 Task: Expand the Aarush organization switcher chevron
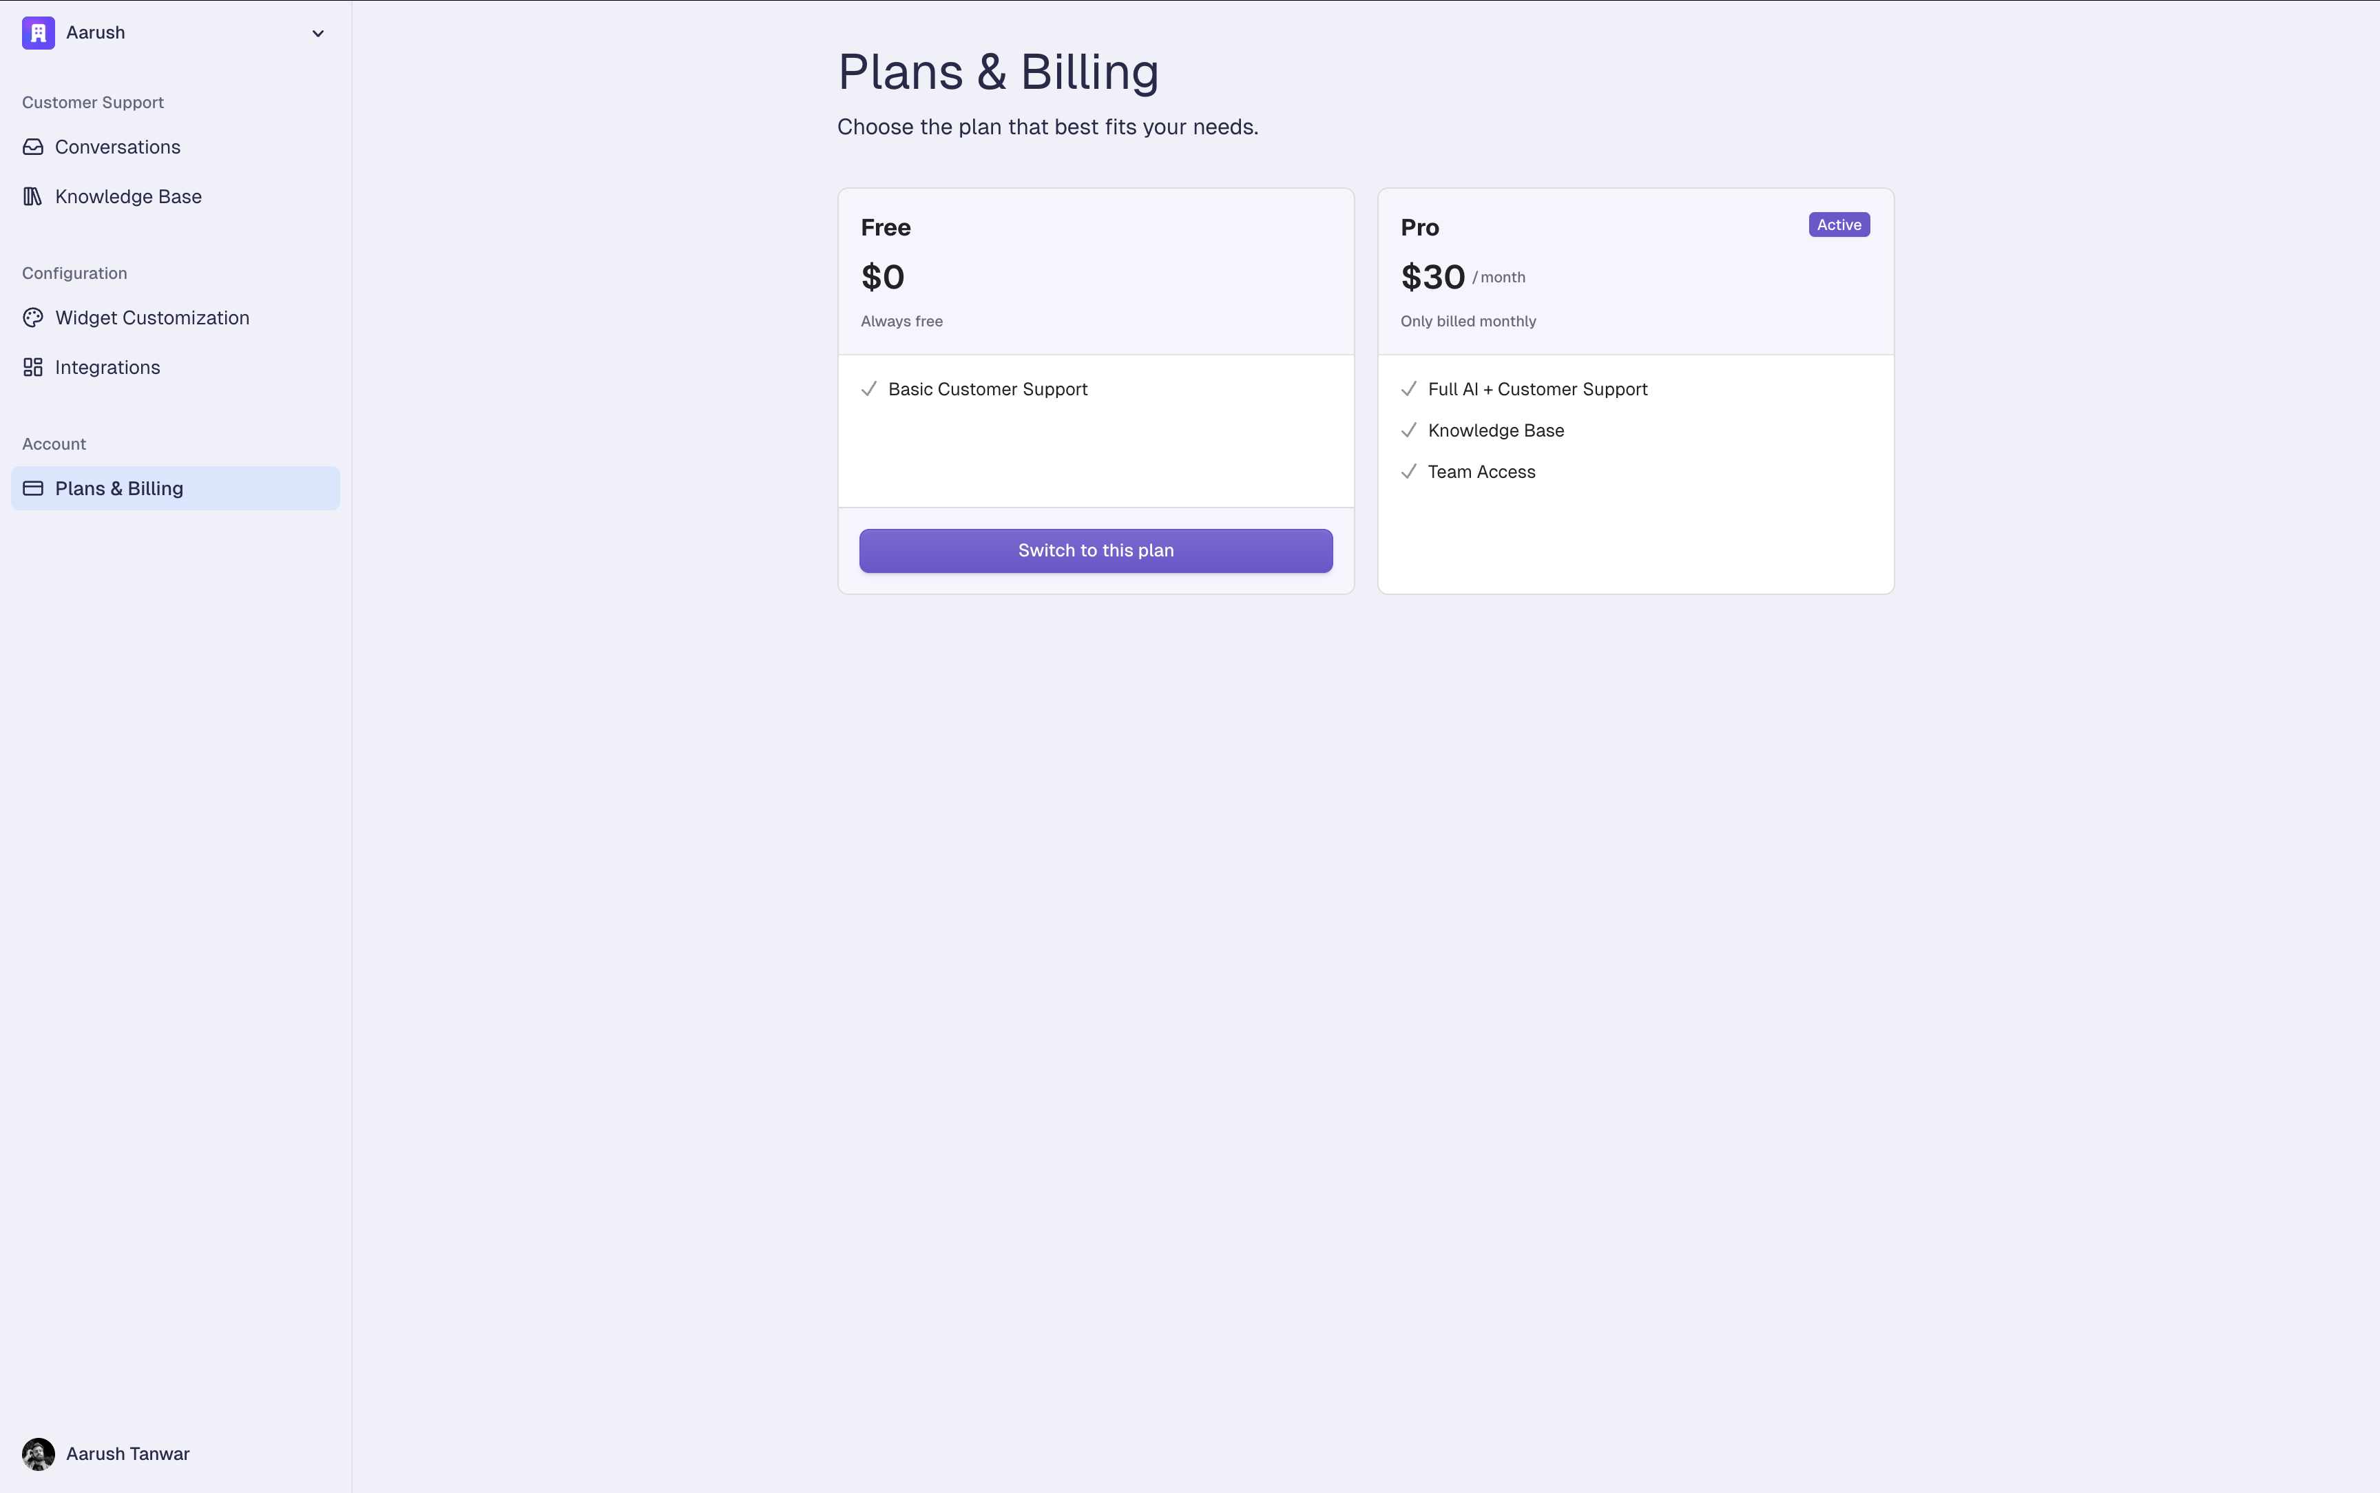318,34
